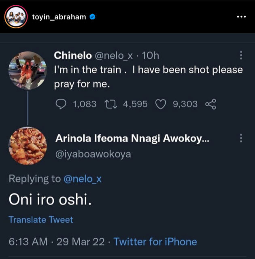This screenshot has height=259, width=255.
Task: Click the share icon on Chinelo's tweet
Action: (x=211, y=104)
